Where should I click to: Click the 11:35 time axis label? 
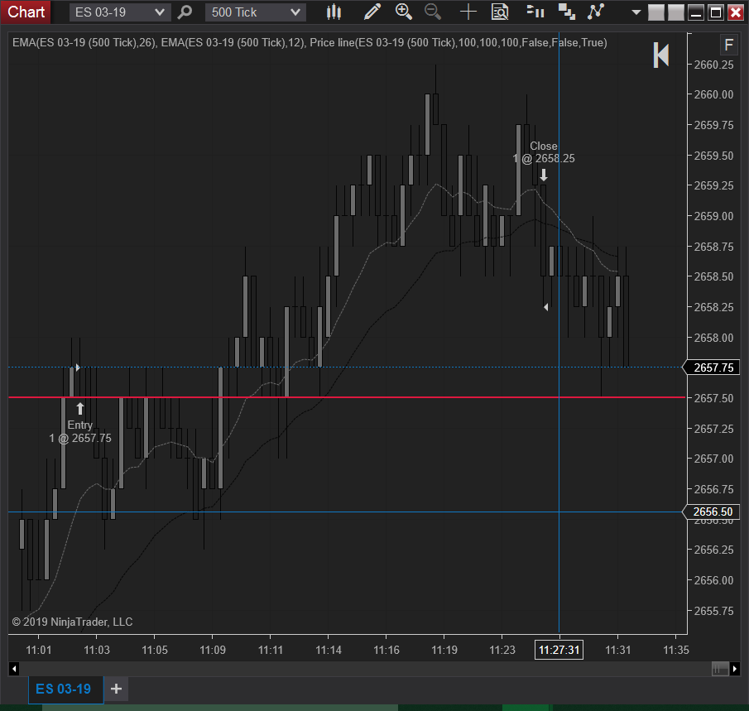(676, 650)
